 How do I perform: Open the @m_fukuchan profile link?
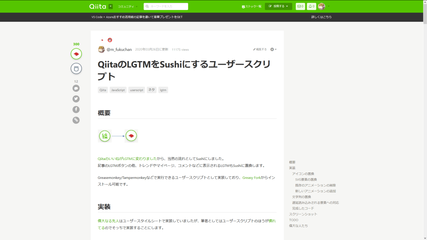[119, 50]
